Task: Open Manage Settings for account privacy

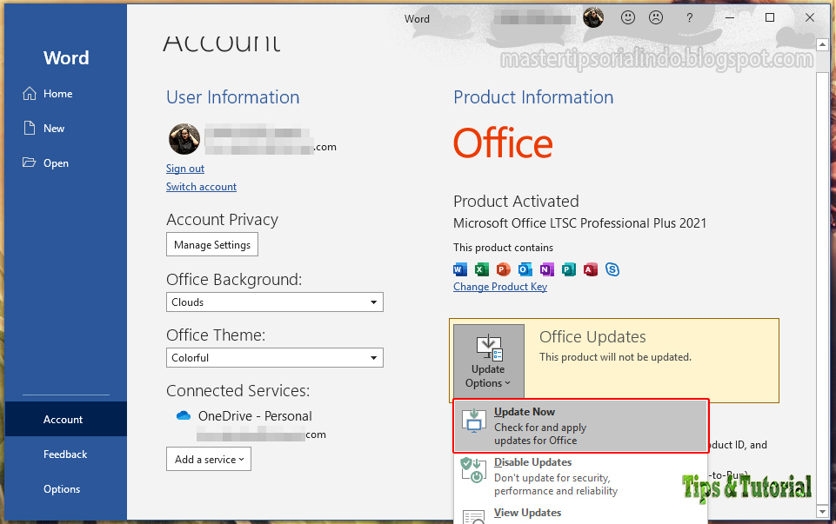Action: pyautogui.click(x=212, y=244)
